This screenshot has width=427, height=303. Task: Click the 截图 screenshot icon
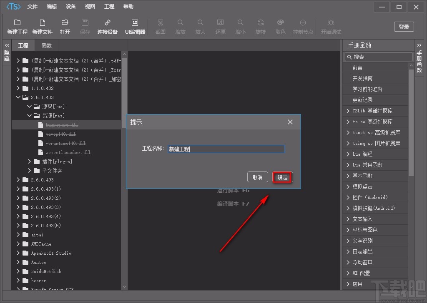(x=160, y=27)
